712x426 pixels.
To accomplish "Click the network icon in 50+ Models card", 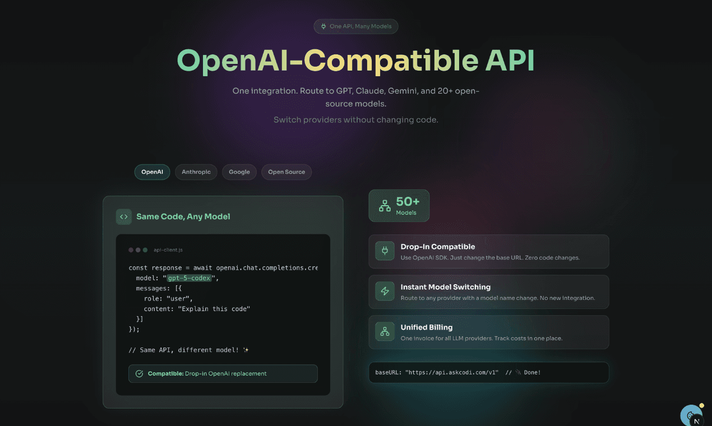I will (385, 206).
